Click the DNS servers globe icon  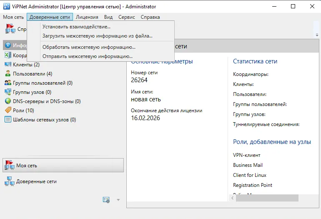pyautogui.click(x=8, y=101)
